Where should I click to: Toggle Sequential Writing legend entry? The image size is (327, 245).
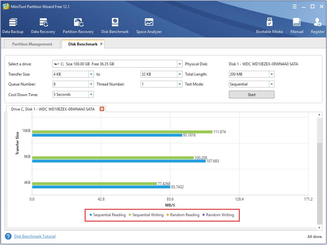pos(146,215)
